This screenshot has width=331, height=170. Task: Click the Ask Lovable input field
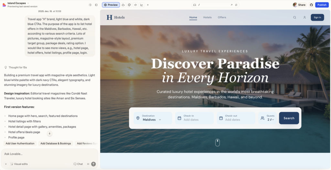(48, 154)
